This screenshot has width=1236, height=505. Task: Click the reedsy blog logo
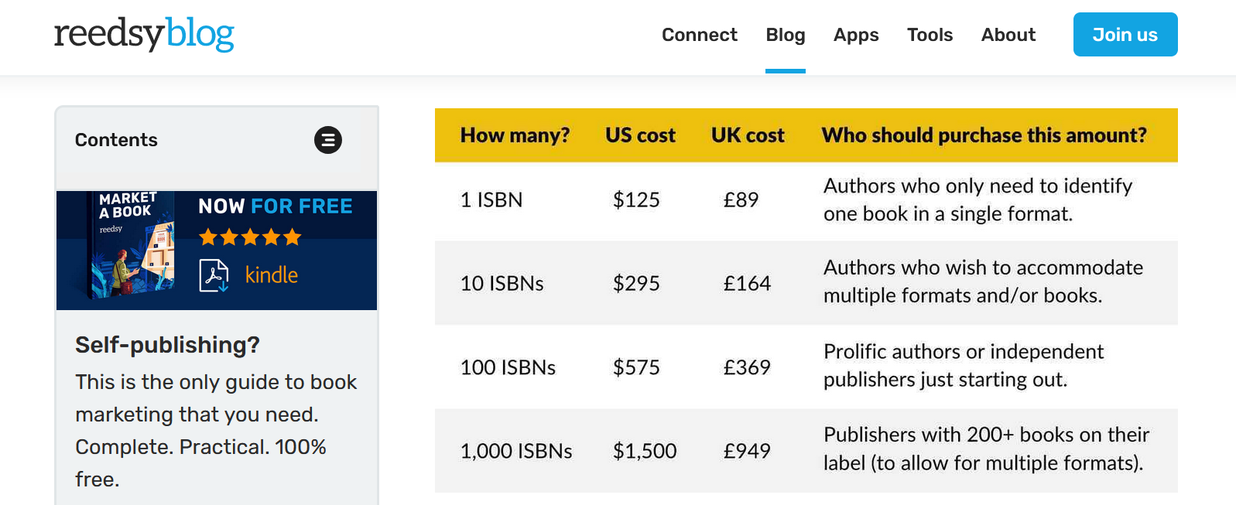(144, 34)
